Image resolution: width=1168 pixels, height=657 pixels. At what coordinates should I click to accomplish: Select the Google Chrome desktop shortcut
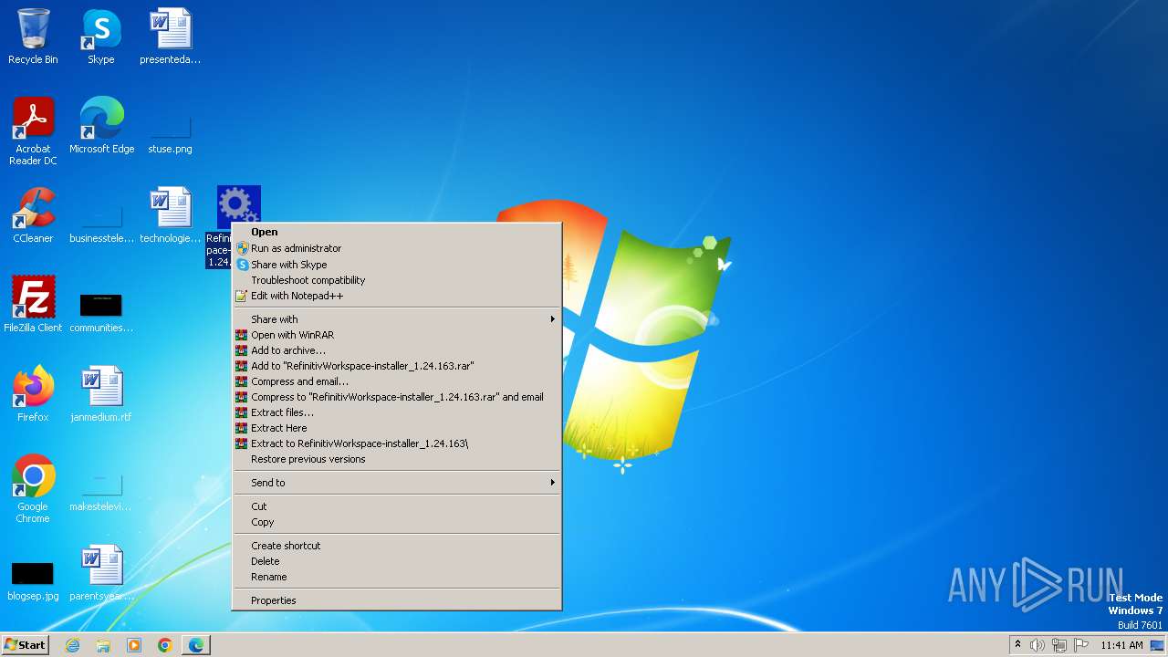(x=33, y=488)
